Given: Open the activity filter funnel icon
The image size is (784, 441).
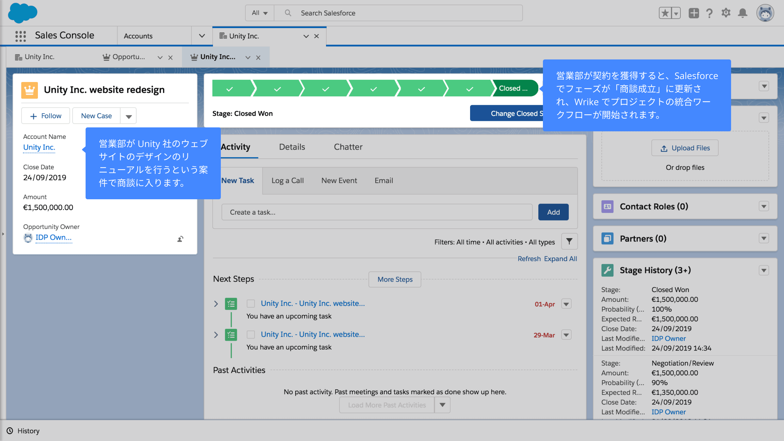Looking at the screenshot, I should tap(569, 241).
